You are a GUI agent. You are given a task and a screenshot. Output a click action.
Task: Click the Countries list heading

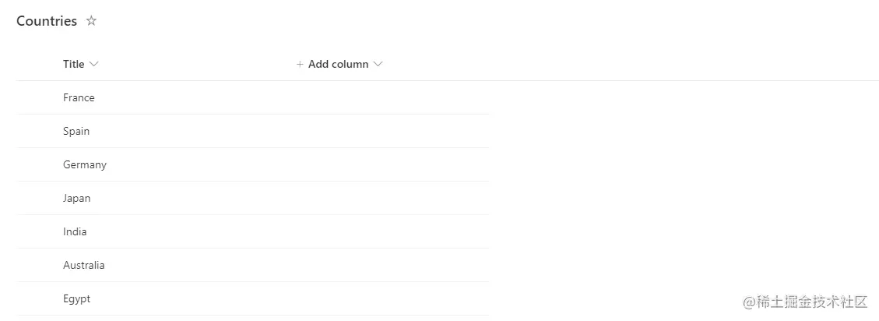click(47, 21)
